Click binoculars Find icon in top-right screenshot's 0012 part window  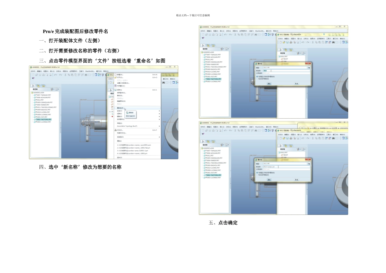tap(333, 42)
